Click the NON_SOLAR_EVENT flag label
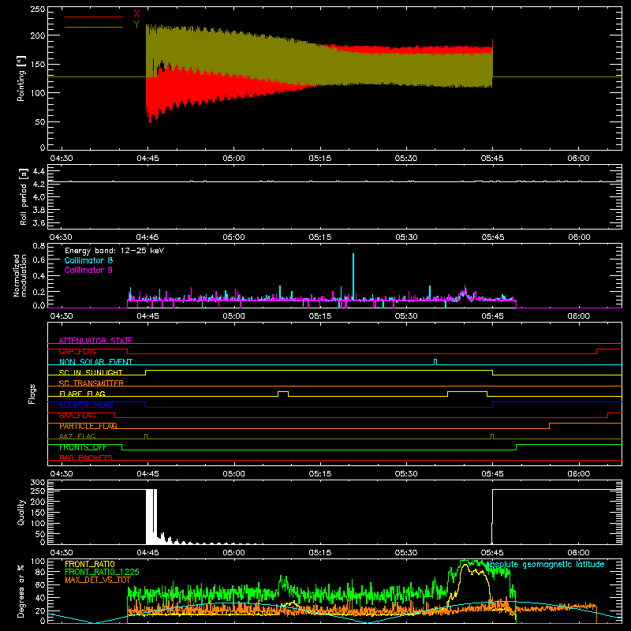This screenshot has width=631, height=631. [x=95, y=362]
